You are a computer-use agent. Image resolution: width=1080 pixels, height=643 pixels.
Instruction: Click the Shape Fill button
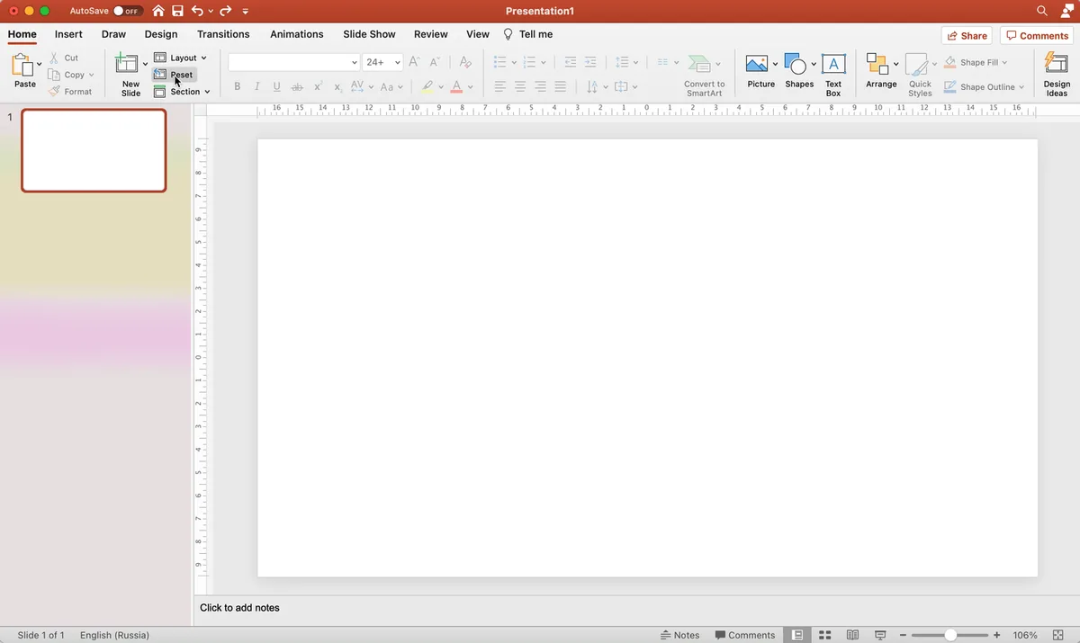click(976, 62)
